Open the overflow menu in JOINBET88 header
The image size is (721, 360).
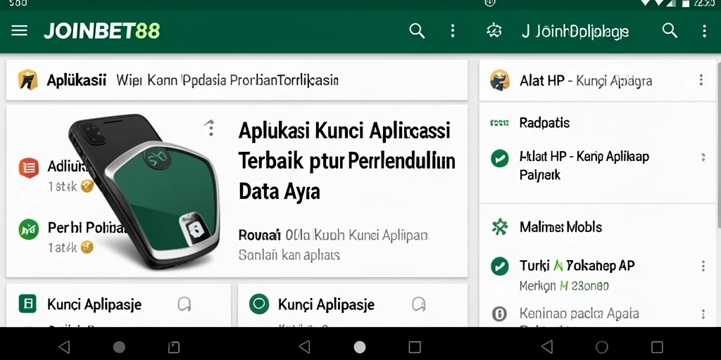pyautogui.click(x=453, y=31)
